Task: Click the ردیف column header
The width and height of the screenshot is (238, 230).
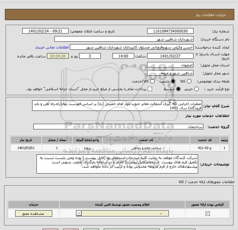Action: point(224,140)
